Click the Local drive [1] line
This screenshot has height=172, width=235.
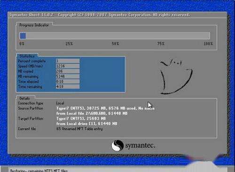(x=87, y=124)
